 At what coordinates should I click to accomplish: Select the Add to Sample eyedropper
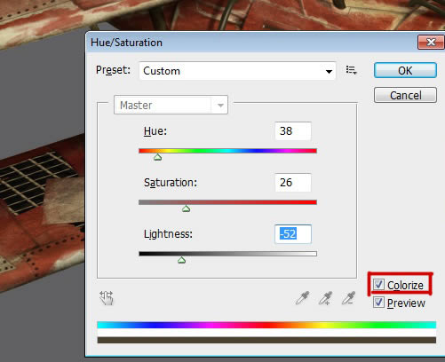coord(325,298)
